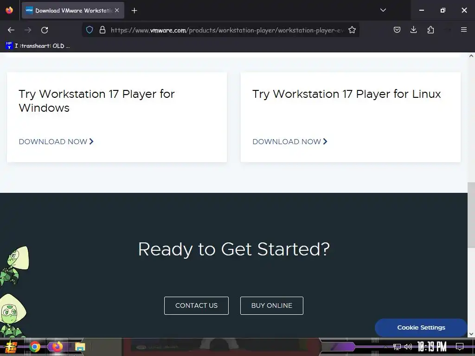Open the notification center icon
Viewport: 475px width, 356px height.
pyautogui.click(x=460, y=347)
